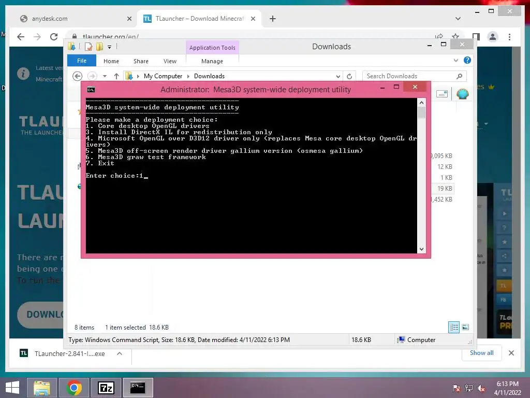
Task: Go up one folder level in Explorer
Action: pyautogui.click(x=116, y=76)
